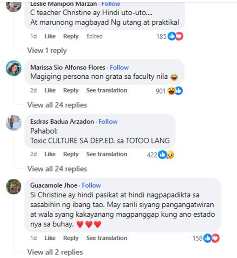Open the laughing reaction icon beside 901
This screenshot has width=237, height=258.
point(171,91)
